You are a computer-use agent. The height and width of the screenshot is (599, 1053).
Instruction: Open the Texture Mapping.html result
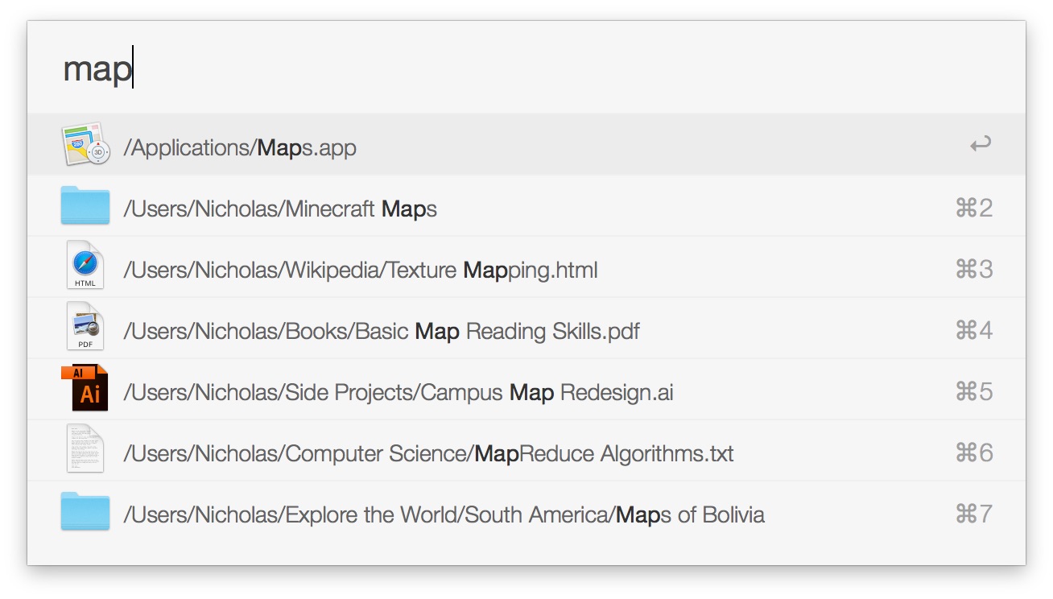coord(361,271)
